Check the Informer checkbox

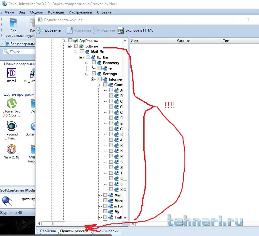point(99,79)
